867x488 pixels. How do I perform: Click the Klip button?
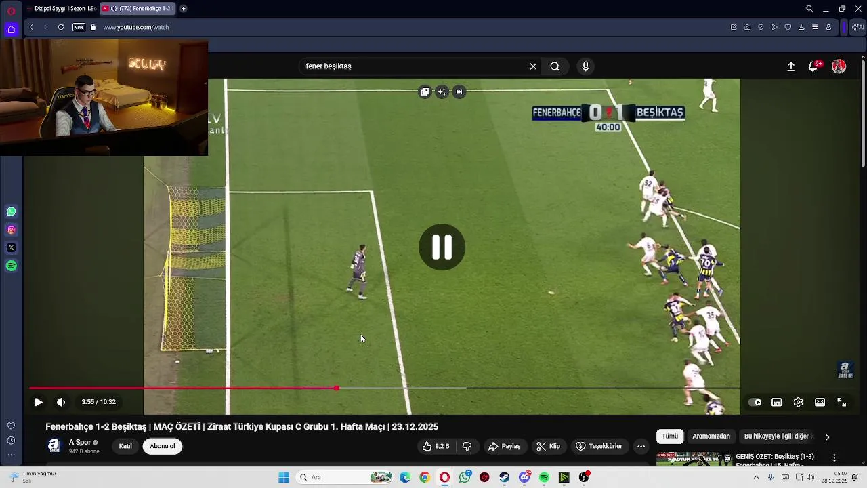pyautogui.click(x=548, y=446)
